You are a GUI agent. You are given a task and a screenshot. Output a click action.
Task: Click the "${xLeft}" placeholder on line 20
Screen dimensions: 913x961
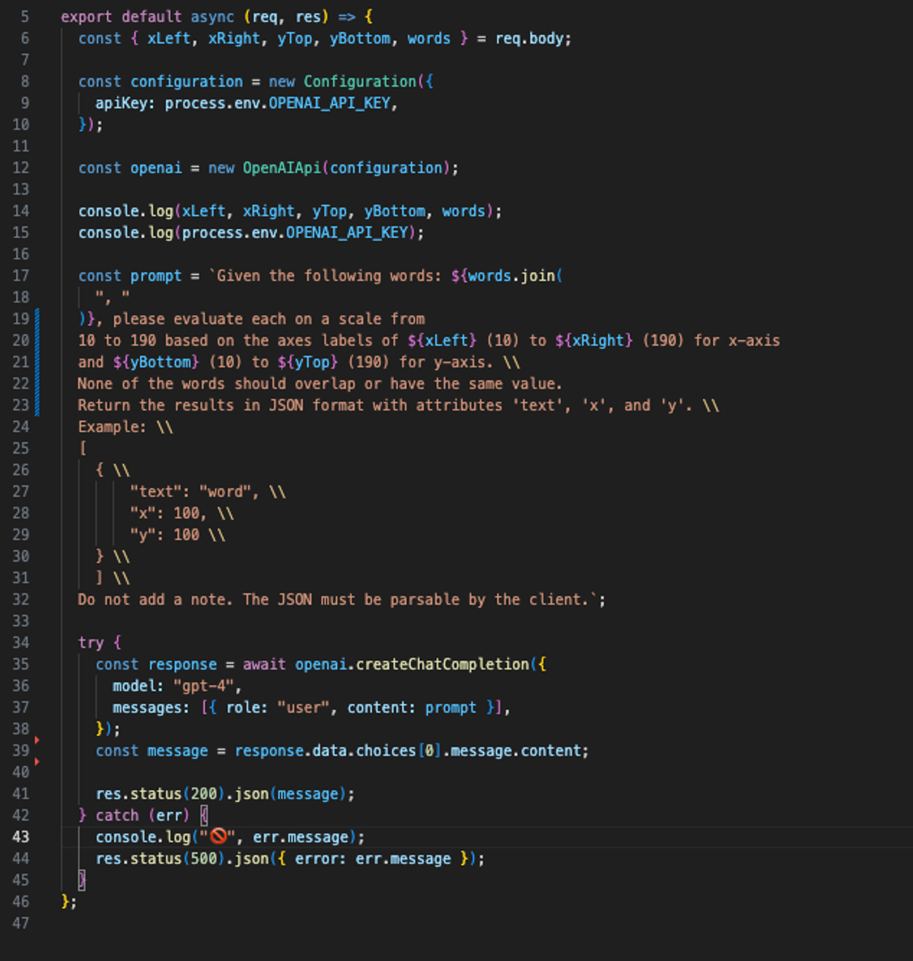tap(442, 341)
